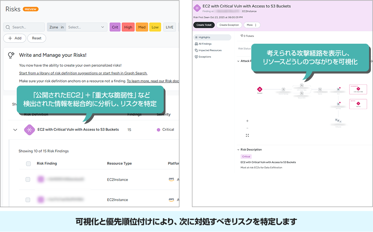Click the search magnifier icon
This screenshot has width=373, height=232.
pyautogui.click(x=8, y=27)
